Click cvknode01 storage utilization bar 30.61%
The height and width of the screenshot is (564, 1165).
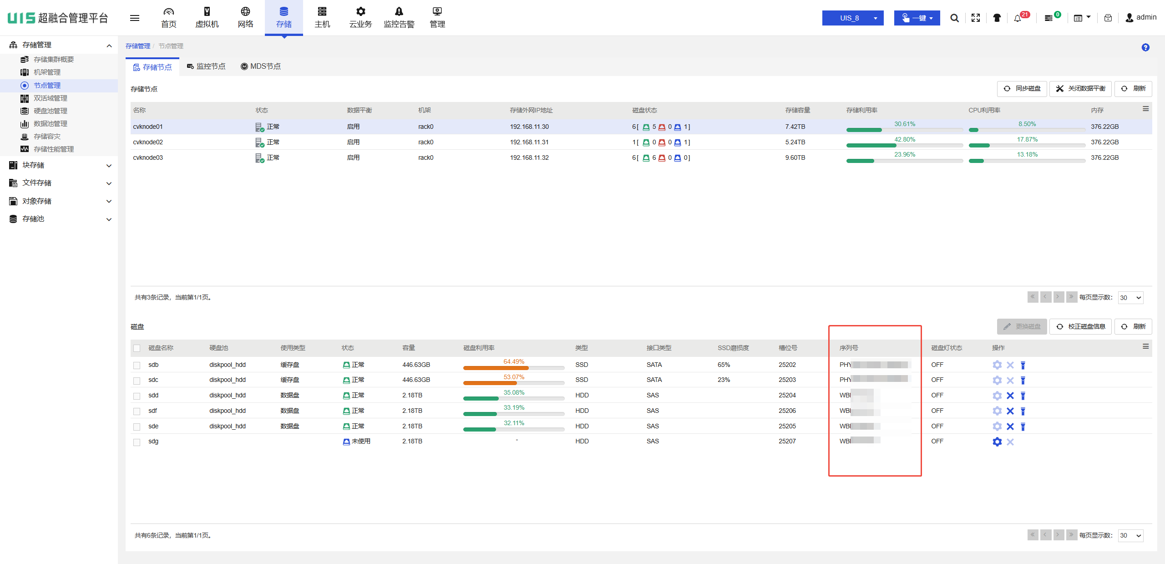click(905, 130)
